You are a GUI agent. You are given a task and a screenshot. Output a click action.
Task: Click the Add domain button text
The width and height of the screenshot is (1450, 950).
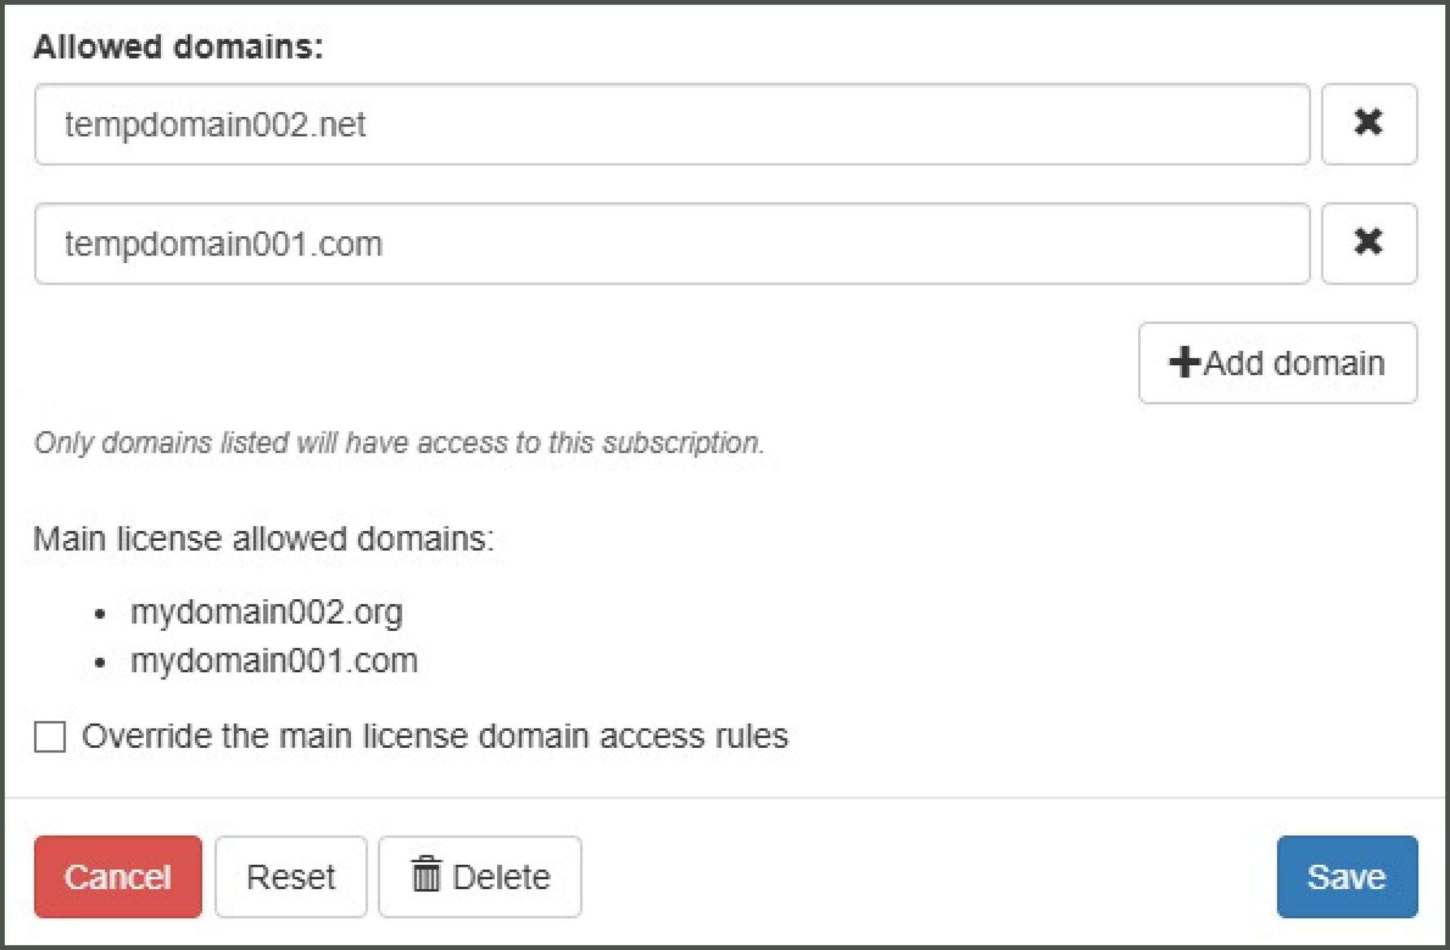1294,364
